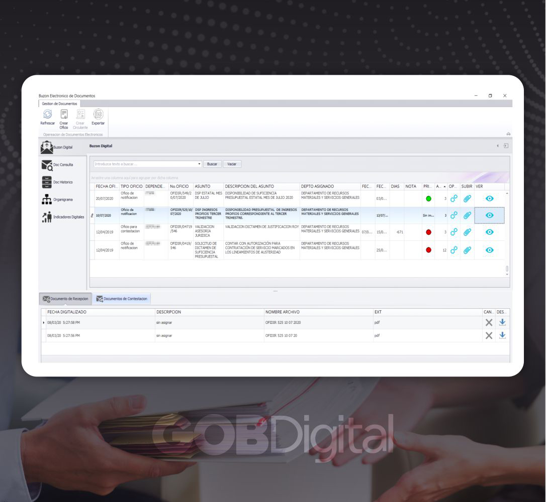Collapse the ribbon with the chevron arrow
Screen dimensions: 546x502
[x=508, y=134]
